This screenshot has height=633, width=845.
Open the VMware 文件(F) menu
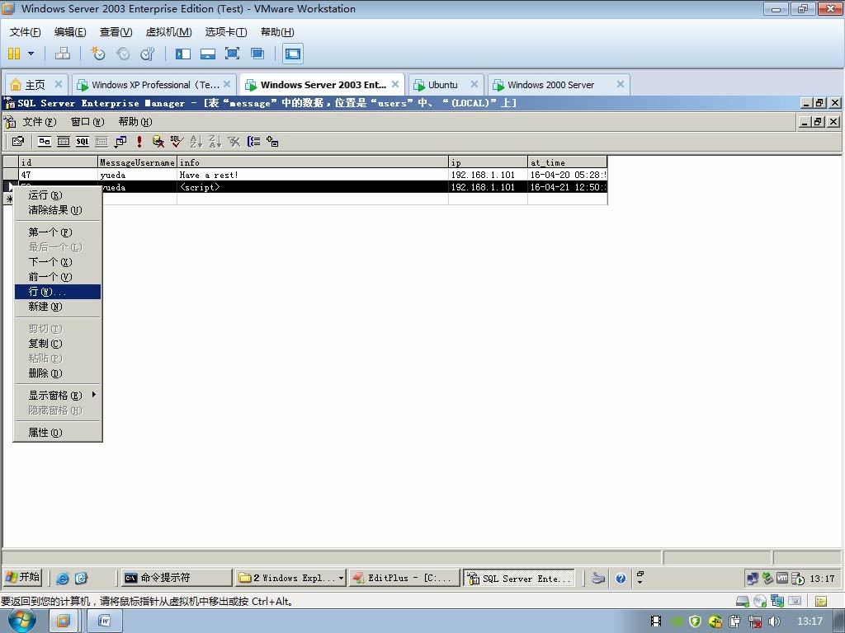click(26, 32)
